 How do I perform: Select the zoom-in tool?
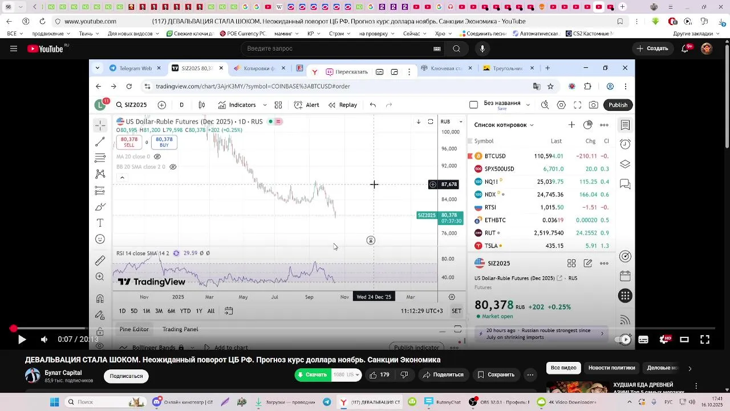(100, 277)
